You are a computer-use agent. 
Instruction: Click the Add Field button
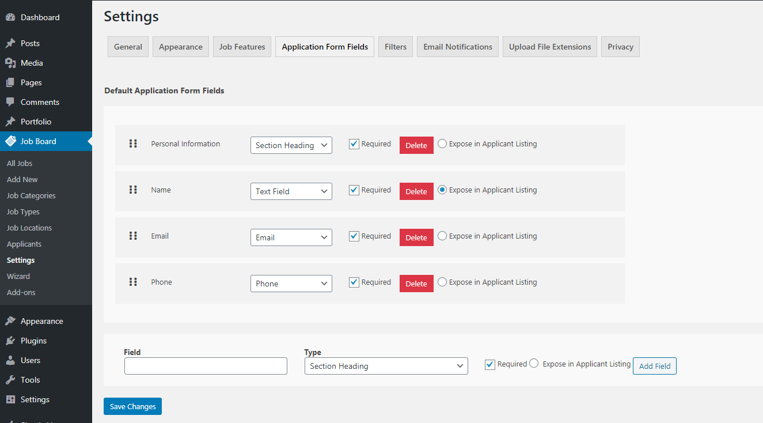[x=655, y=366]
